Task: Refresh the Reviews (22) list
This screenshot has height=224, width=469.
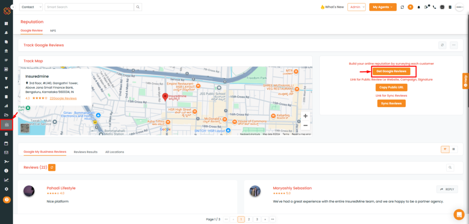Action: [x=52, y=168]
